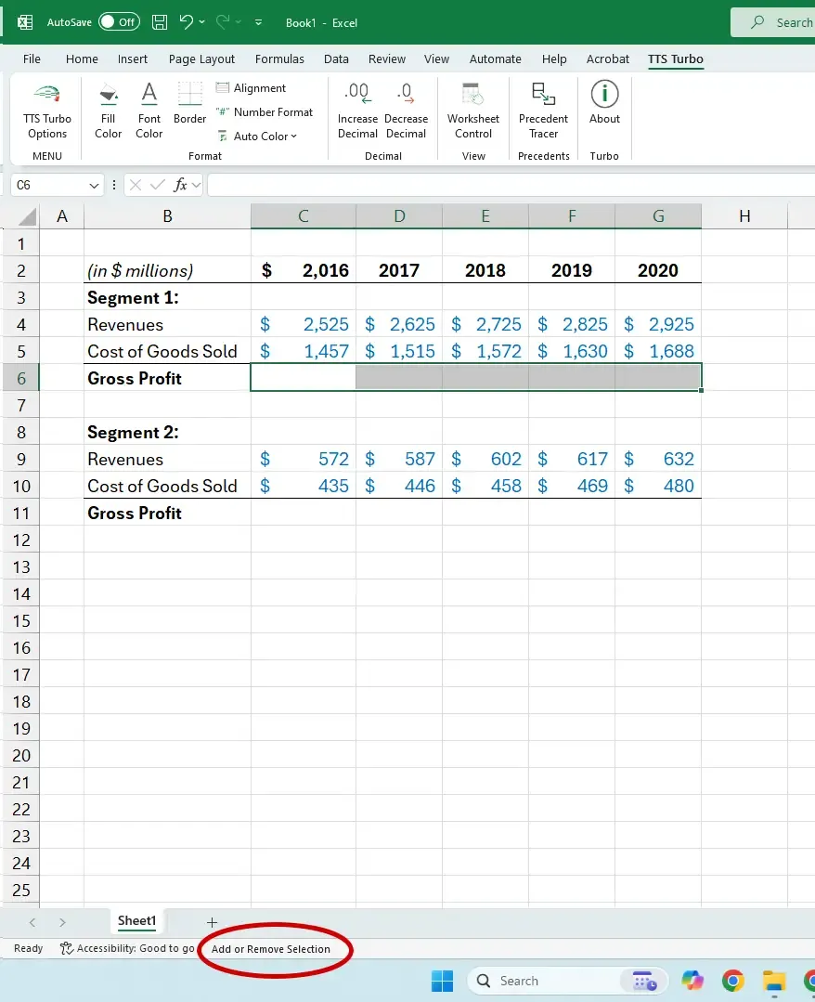Image resolution: width=815 pixels, height=1002 pixels.
Task: Click the Number Format option
Action: click(x=265, y=111)
